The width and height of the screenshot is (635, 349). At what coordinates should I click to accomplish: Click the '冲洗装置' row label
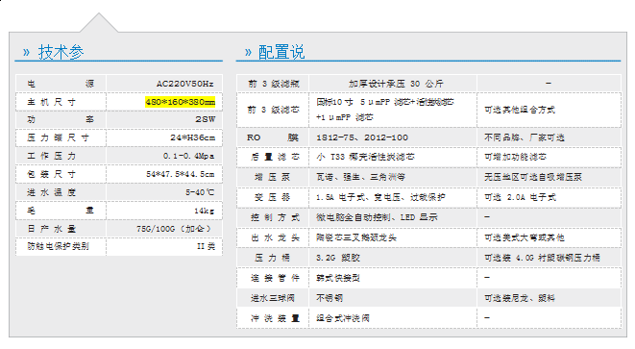click(275, 318)
